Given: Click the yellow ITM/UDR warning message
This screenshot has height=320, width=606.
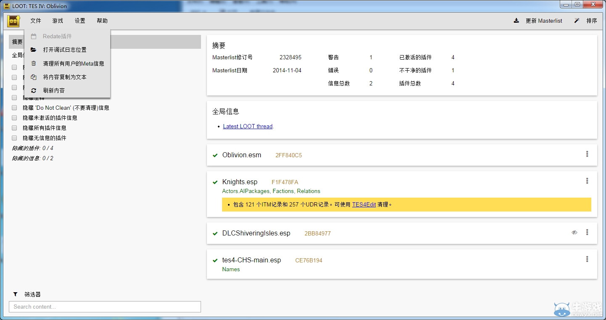Looking at the screenshot, I should 407,205.
